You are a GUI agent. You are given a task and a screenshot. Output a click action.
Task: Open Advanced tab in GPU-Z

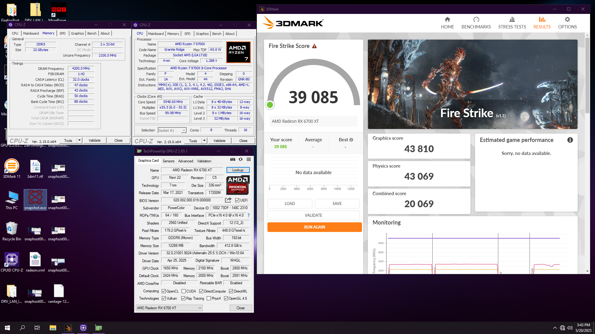186,161
